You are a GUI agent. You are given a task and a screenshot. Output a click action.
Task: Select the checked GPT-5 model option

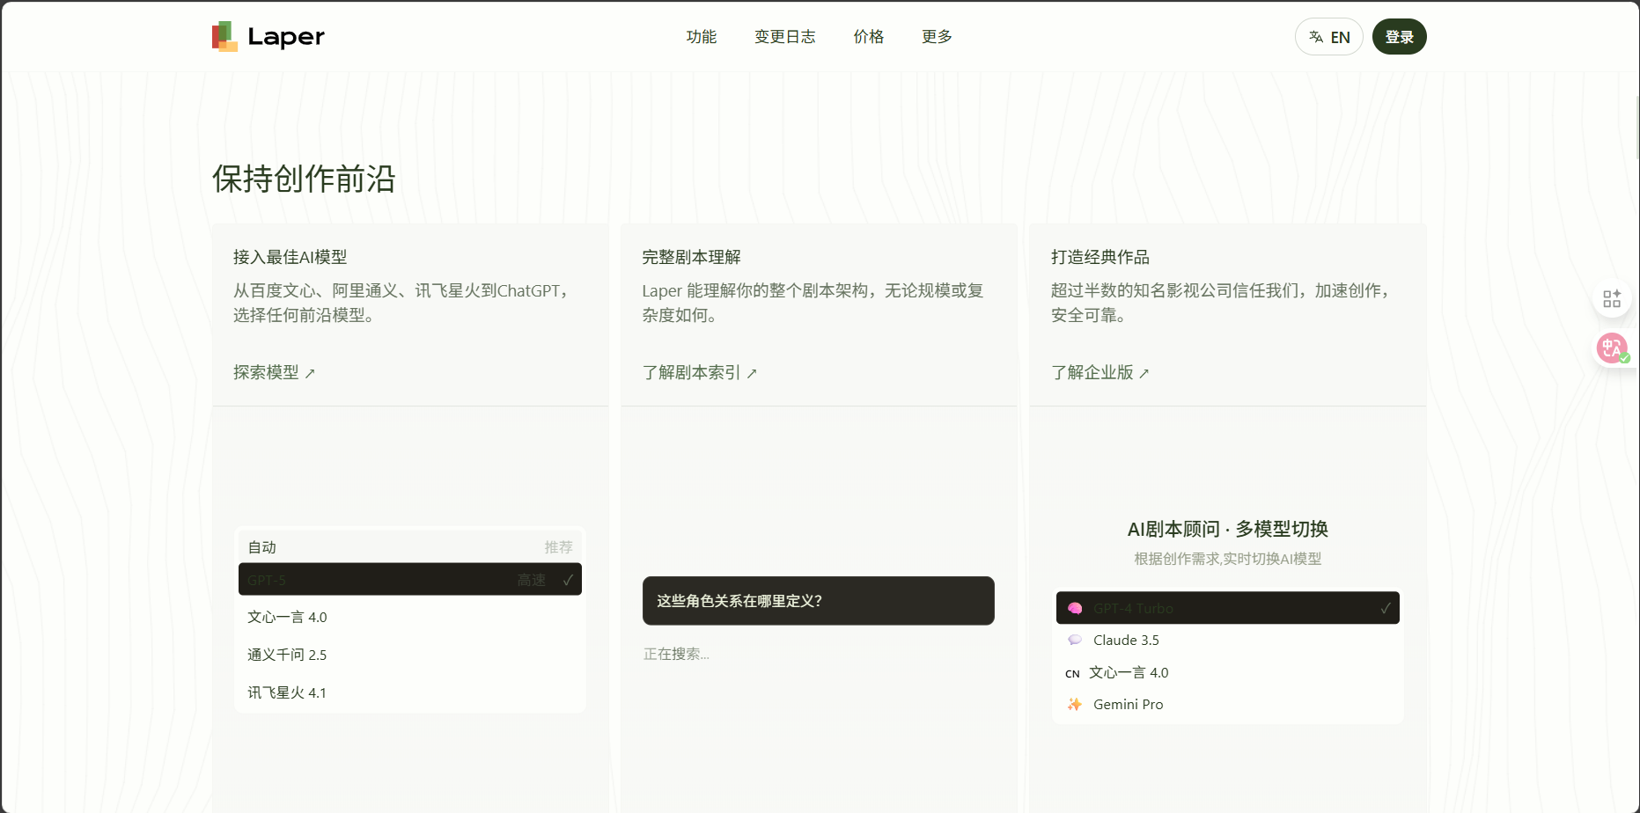410,579
